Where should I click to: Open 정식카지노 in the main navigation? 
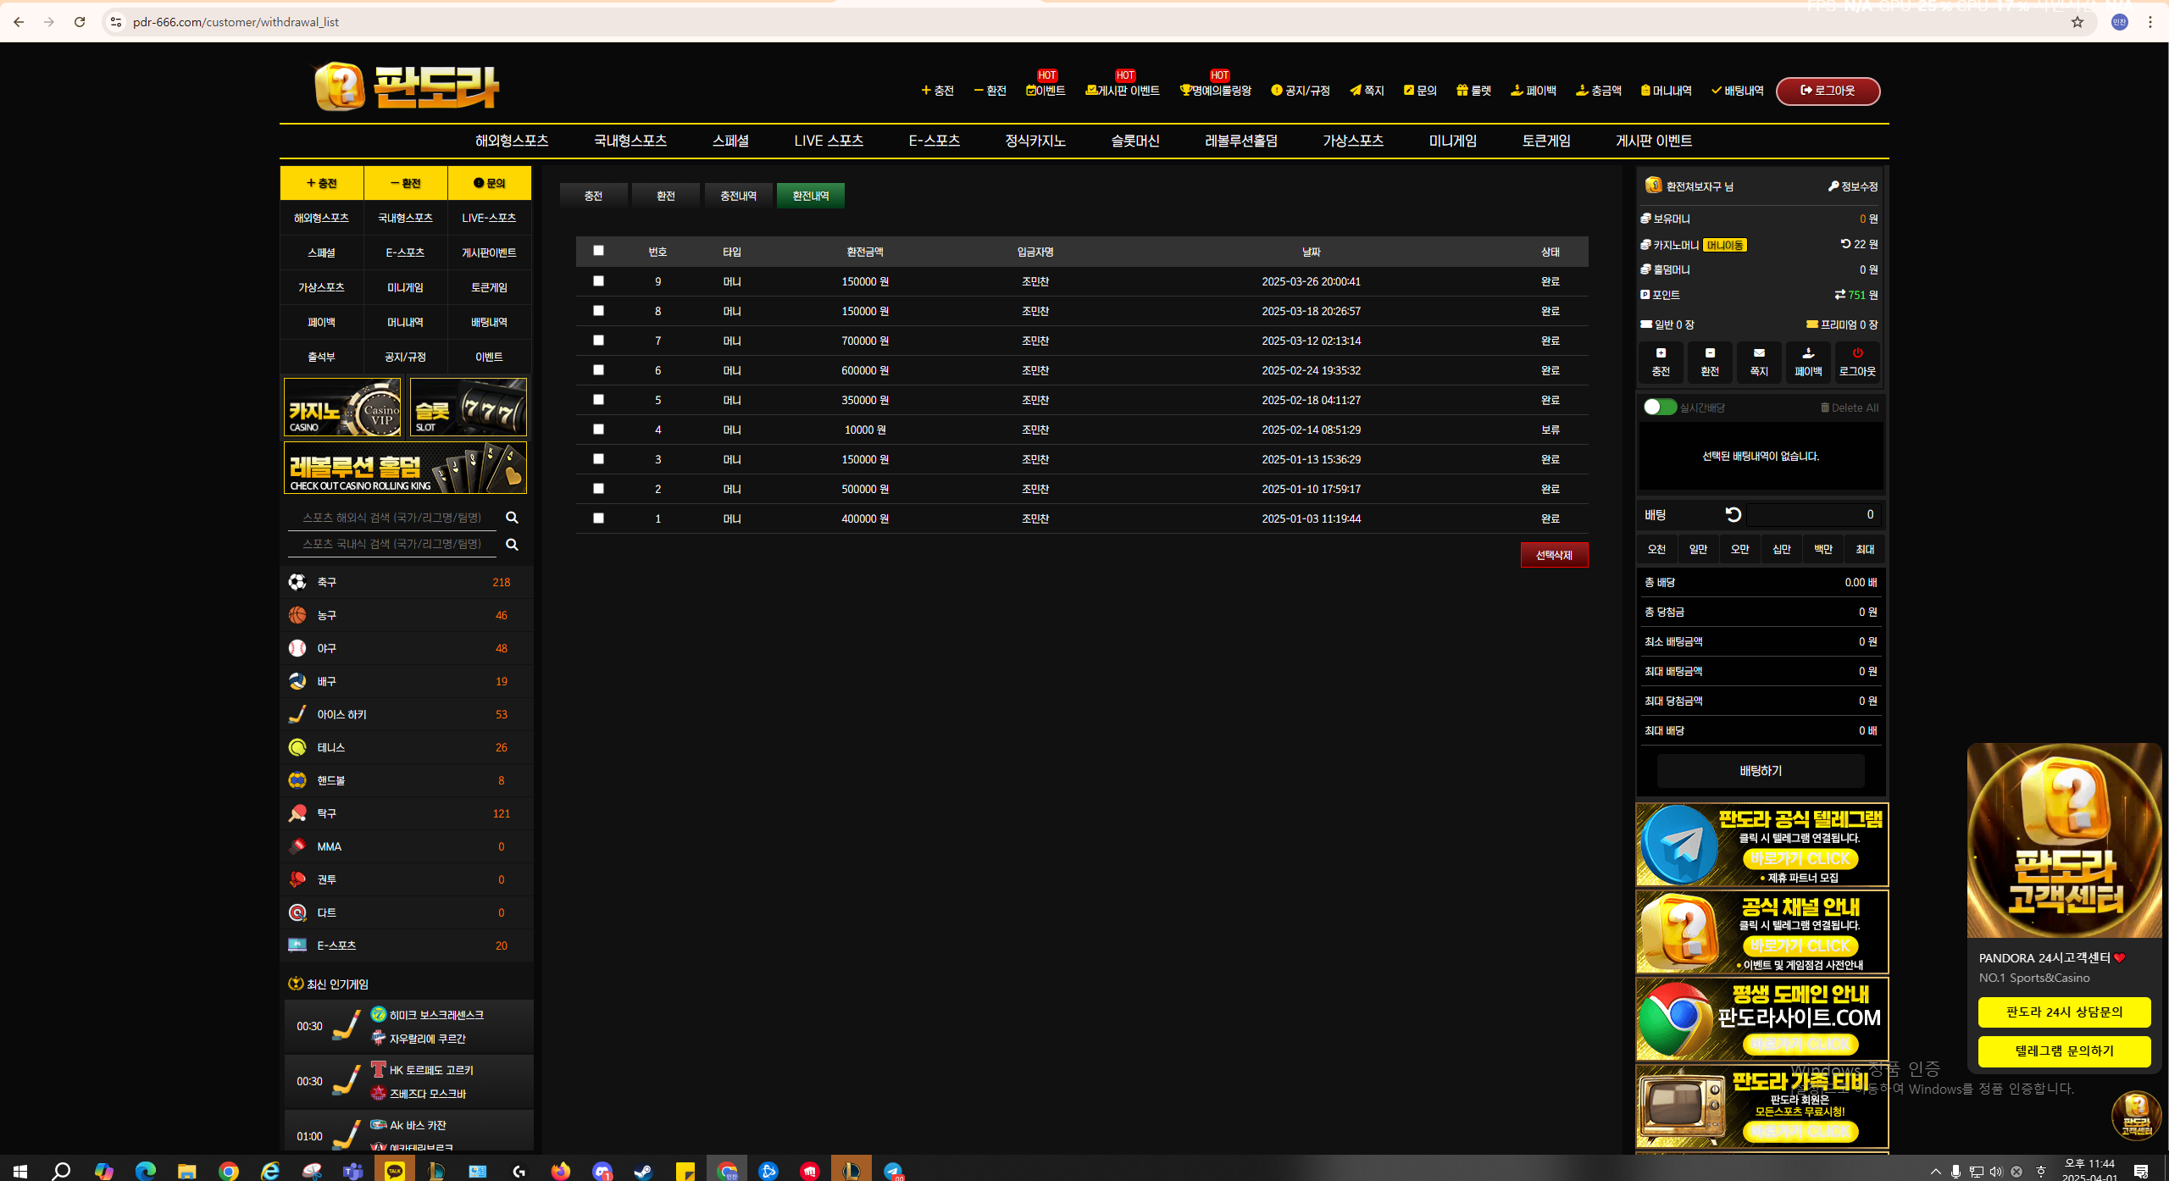1035,141
